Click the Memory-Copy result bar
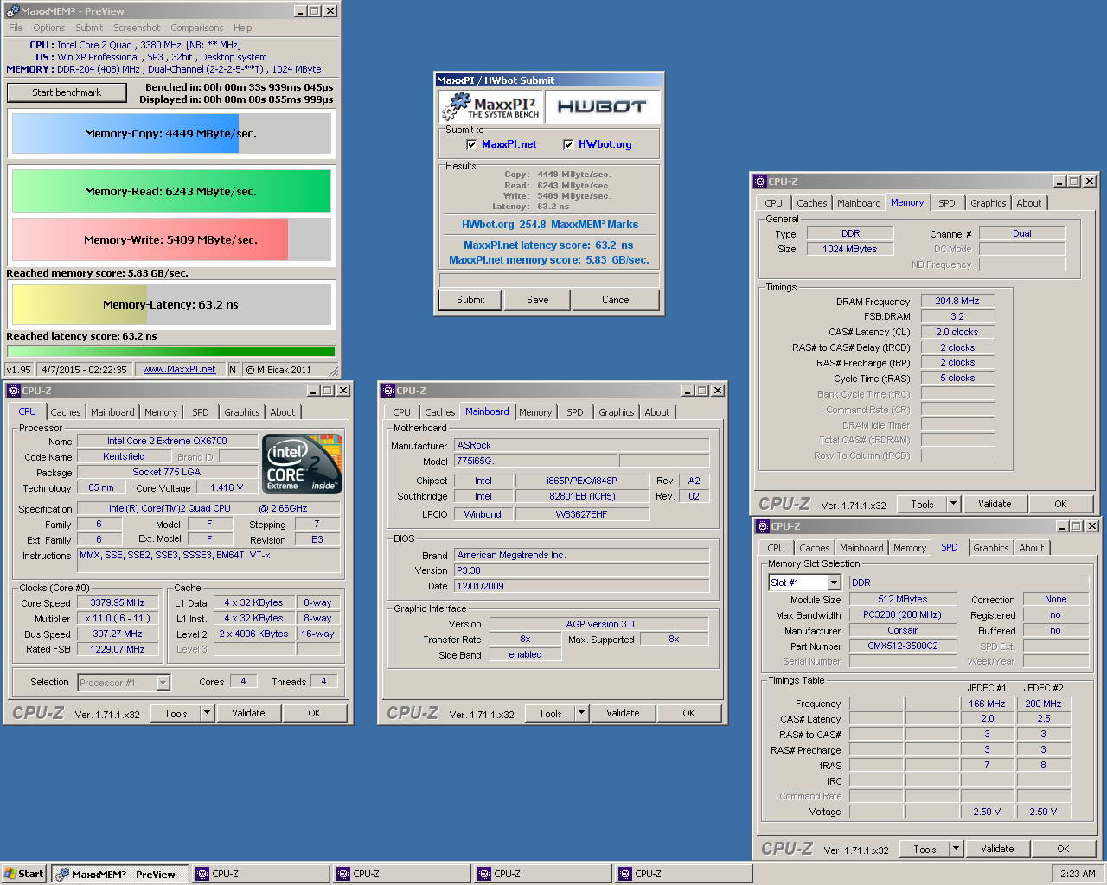This screenshot has height=885, width=1107. [x=171, y=133]
